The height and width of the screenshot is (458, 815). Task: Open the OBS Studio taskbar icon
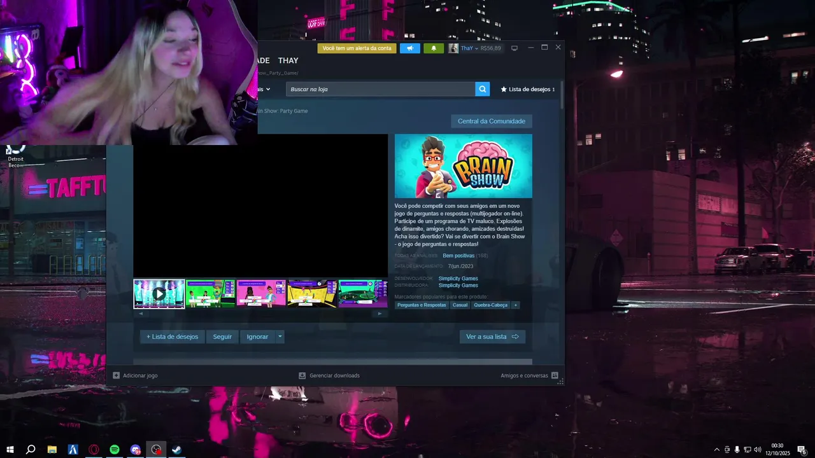point(157,450)
